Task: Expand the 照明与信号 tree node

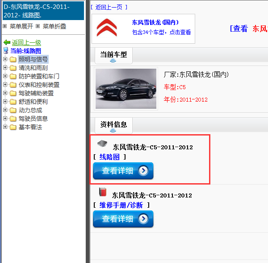Action: click(x=5, y=59)
